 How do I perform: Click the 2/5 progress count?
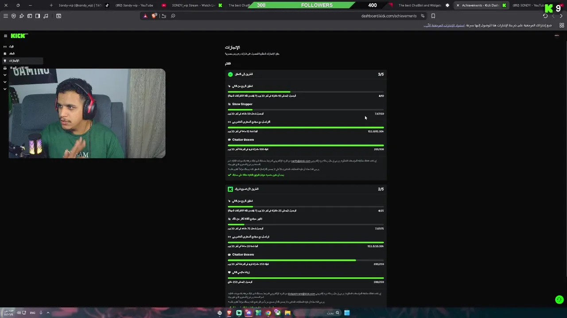(x=381, y=189)
